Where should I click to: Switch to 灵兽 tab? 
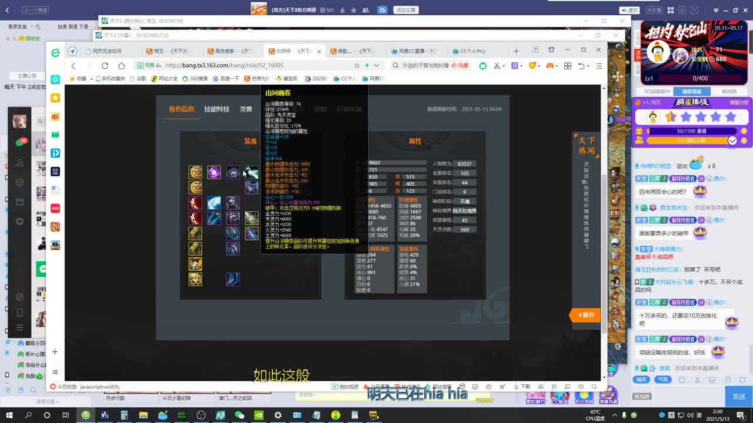pyautogui.click(x=246, y=109)
